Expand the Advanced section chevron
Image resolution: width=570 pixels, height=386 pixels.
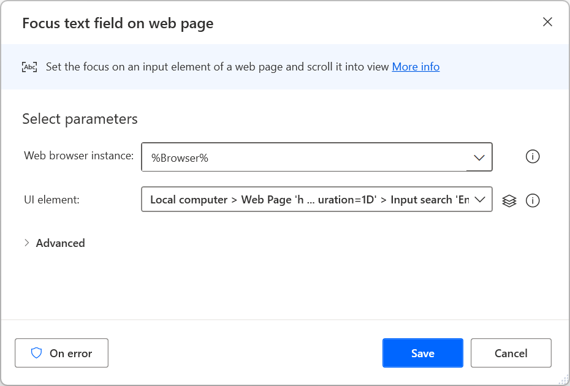(x=26, y=243)
